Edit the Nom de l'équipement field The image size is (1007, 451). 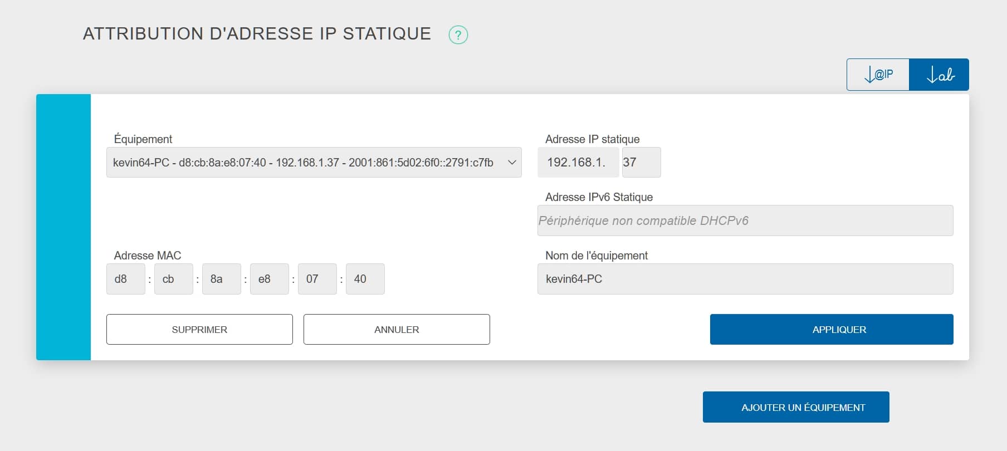point(745,279)
